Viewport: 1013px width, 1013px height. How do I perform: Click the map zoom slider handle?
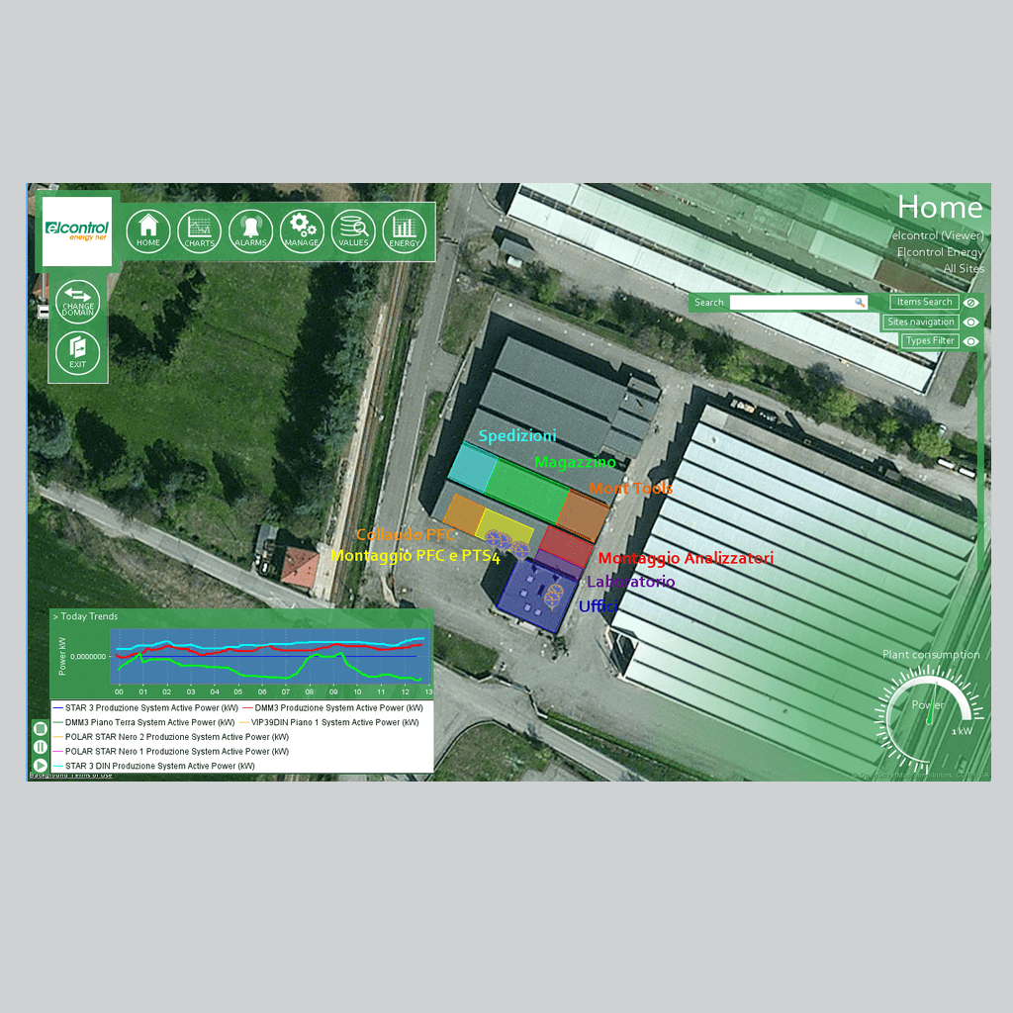(x=43, y=313)
